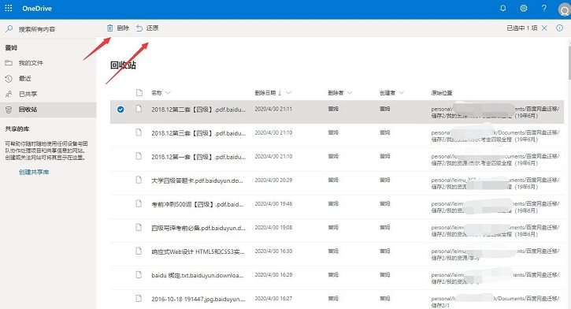Click the 创建共享库 link
Image resolution: width=571 pixels, height=309 pixels.
[x=34, y=172]
